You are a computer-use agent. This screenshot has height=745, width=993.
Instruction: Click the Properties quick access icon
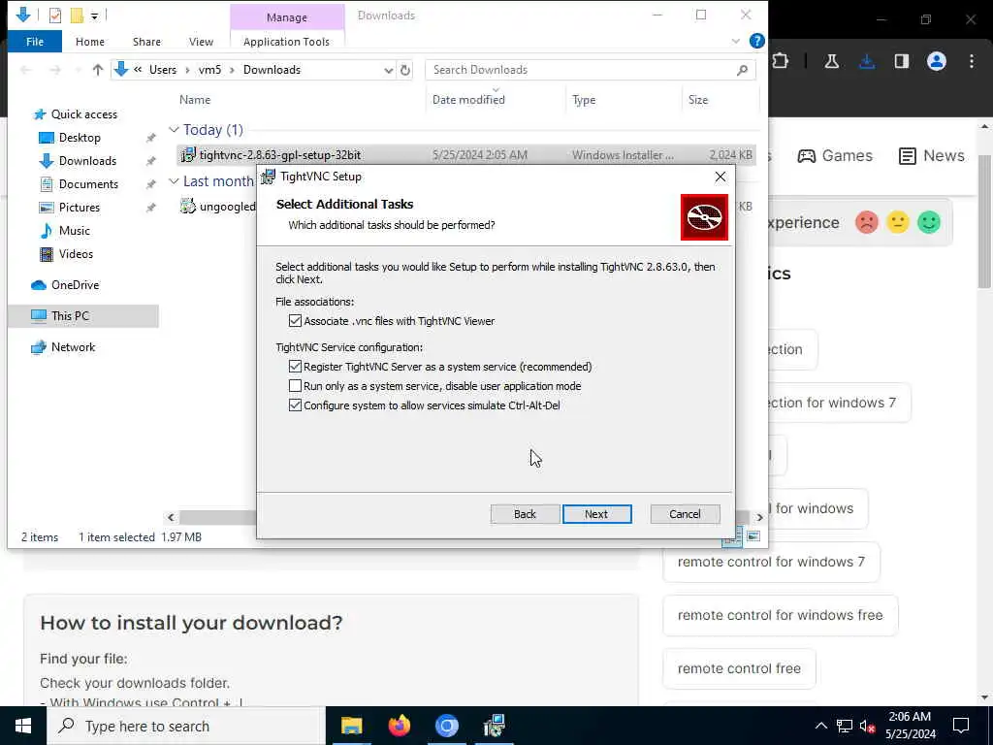(55, 16)
